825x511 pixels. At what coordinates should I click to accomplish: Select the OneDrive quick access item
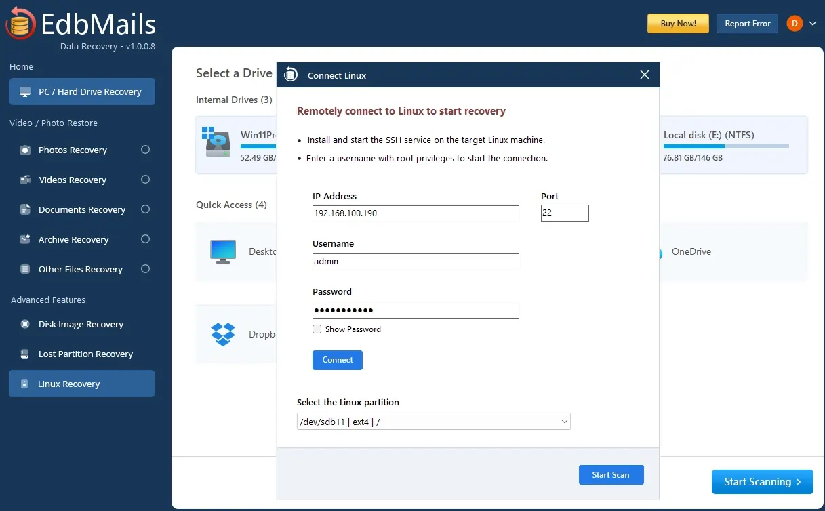tap(733, 251)
